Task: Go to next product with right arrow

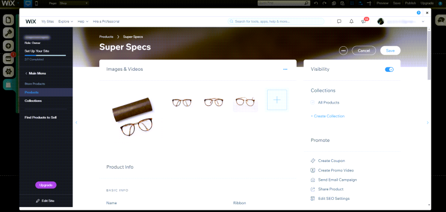Action: pos(428,122)
